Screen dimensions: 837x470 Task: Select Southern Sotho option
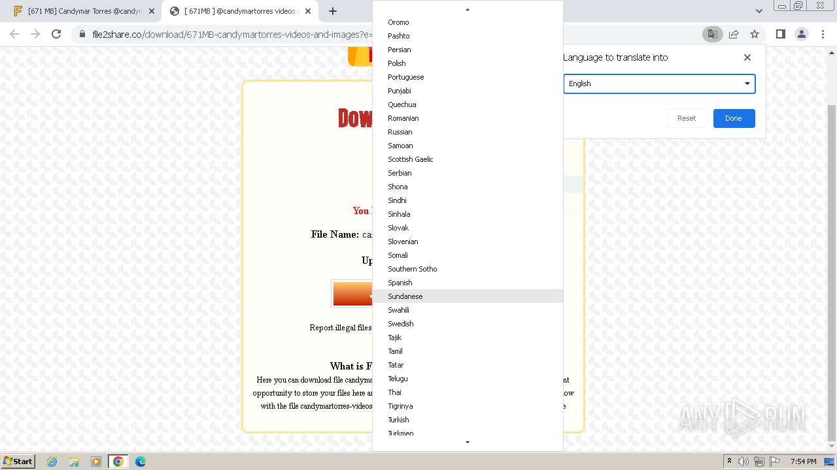[x=468, y=269]
